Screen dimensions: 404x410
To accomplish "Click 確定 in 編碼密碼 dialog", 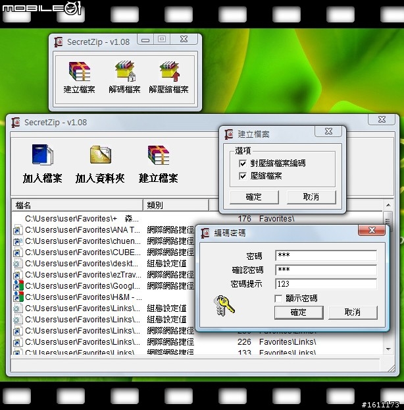I will pos(299,312).
